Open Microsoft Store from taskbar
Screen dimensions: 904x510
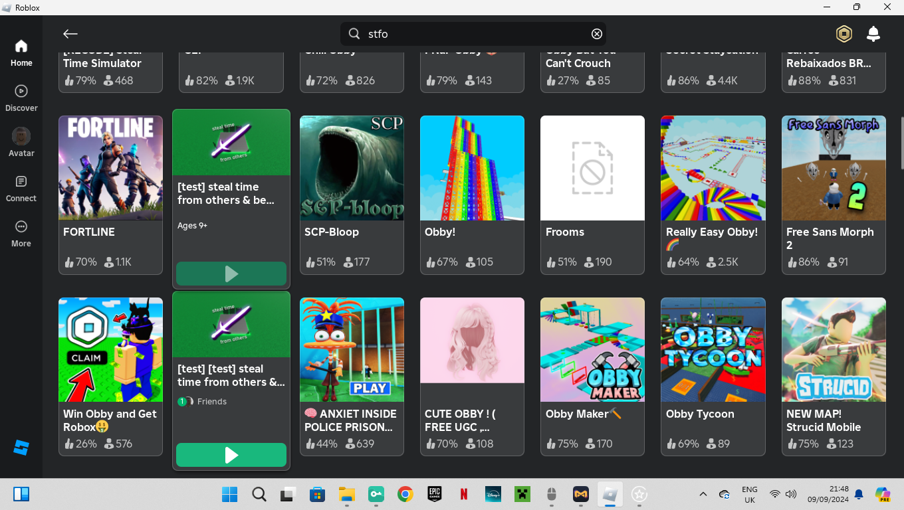pos(317,494)
